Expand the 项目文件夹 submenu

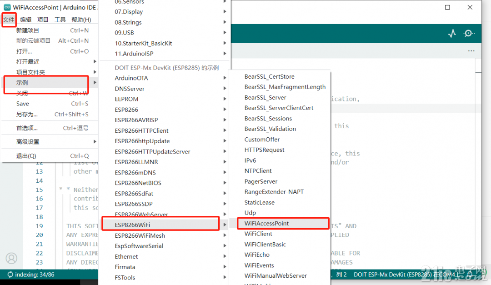(x=50, y=72)
